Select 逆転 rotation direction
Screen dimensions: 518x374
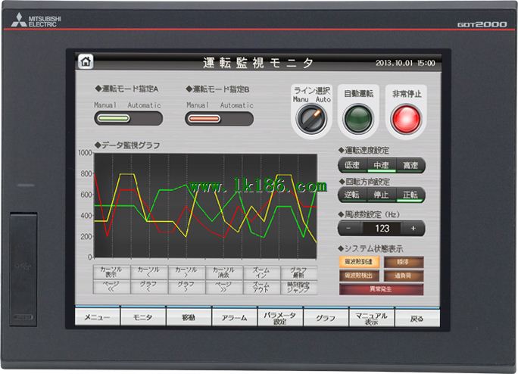point(352,195)
